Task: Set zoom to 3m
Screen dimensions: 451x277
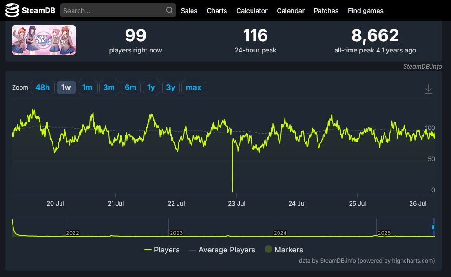Action: tap(109, 88)
